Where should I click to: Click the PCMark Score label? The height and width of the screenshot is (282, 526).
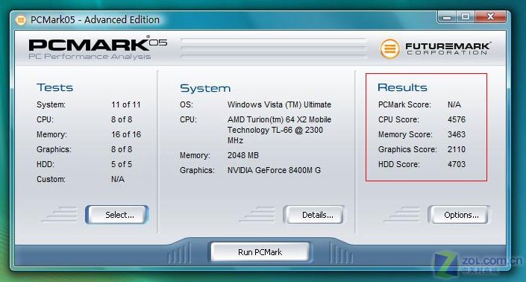404,104
